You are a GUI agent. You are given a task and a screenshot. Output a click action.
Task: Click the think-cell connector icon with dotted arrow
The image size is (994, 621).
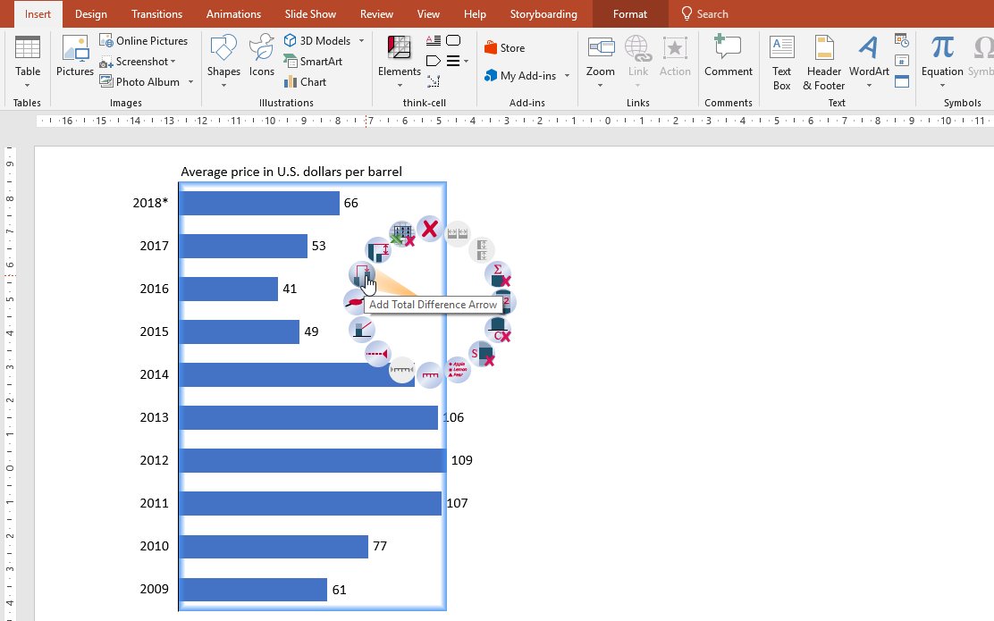coord(433,81)
